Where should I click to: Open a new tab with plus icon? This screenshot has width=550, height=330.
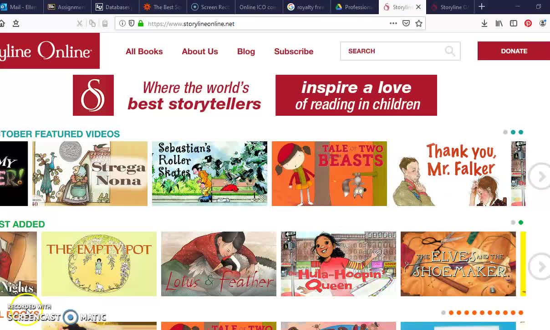click(482, 7)
